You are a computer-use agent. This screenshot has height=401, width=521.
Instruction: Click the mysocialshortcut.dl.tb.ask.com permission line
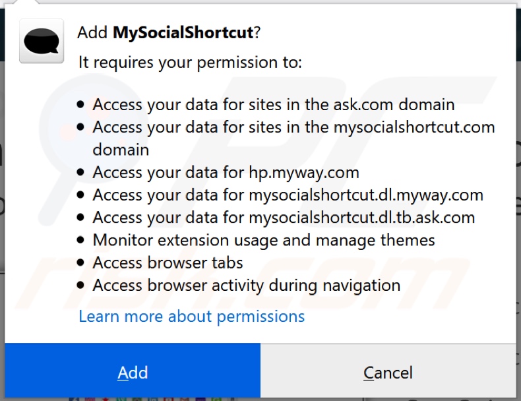pos(284,218)
